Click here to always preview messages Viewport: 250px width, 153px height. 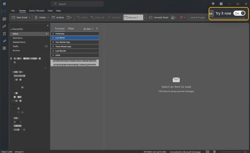(x=176, y=91)
